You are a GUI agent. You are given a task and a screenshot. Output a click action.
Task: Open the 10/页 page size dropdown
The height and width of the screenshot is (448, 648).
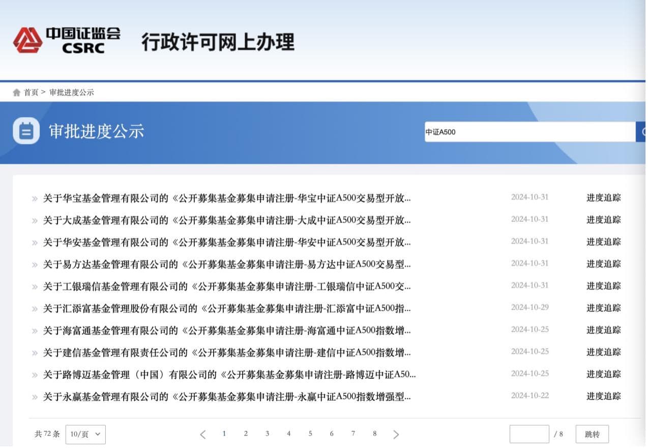pyautogui.click(x=85, y=434)
